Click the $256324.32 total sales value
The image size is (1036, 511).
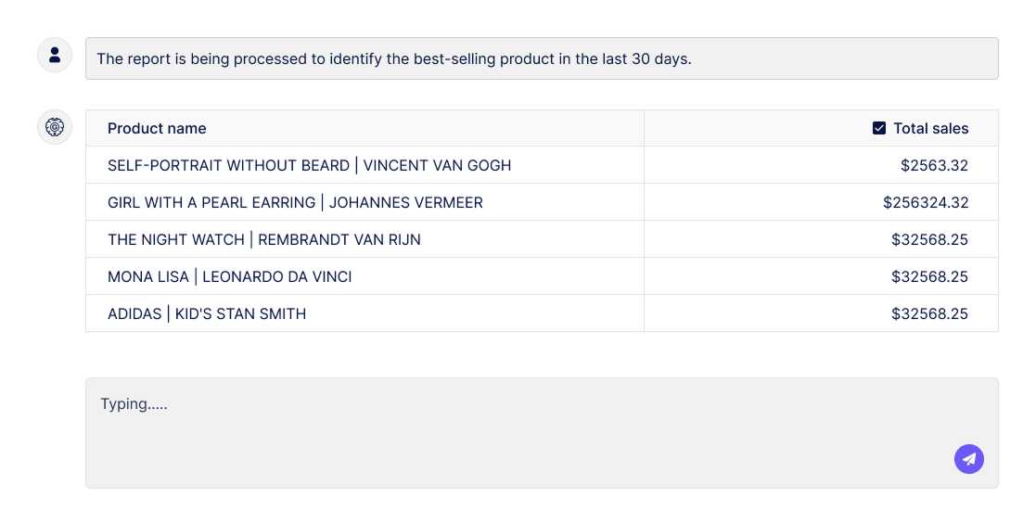(x=925, y=202)
